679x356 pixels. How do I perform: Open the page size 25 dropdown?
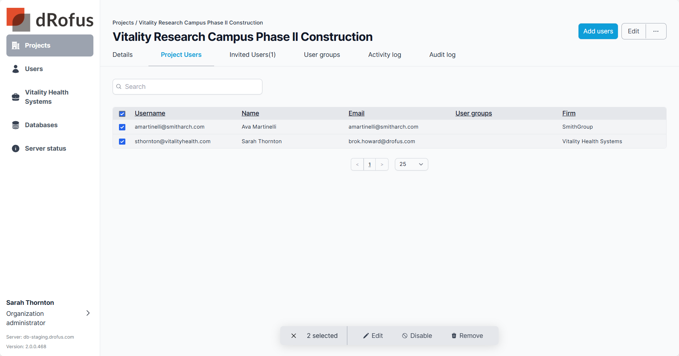click(x=411, y=164)
